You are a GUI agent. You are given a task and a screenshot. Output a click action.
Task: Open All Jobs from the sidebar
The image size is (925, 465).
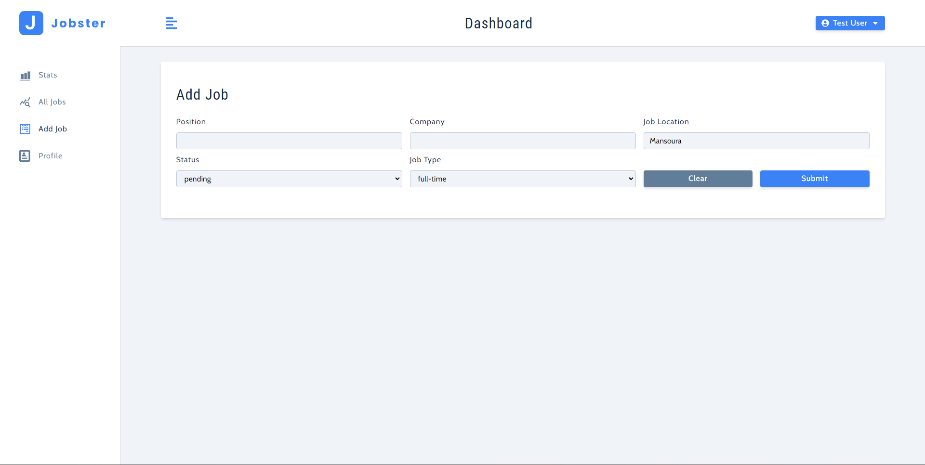tap(52, 102)
